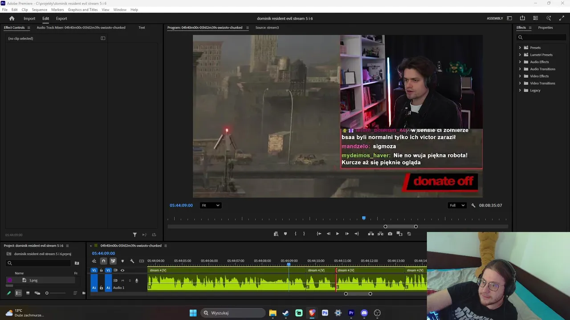Open the Full playback resolution dropdown
570x320 pixels.
pyautogui.click(x=457, y=205)
